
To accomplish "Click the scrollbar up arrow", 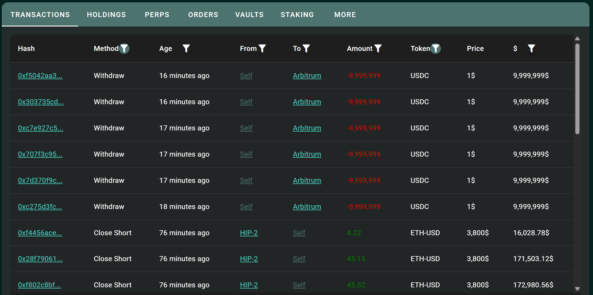I will (577, 38).
